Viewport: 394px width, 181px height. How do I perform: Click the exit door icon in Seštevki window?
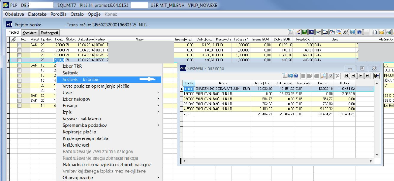(377, 75)
